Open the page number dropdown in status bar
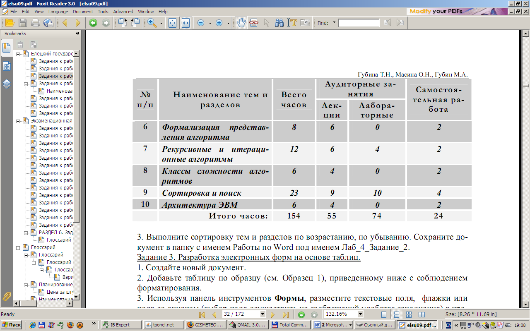 point(263,314)
